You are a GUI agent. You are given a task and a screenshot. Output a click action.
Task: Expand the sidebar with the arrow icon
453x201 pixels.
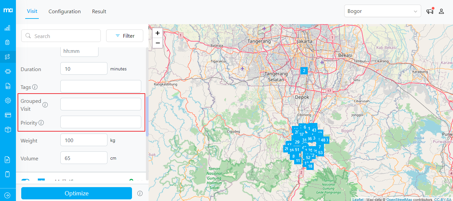8,195
